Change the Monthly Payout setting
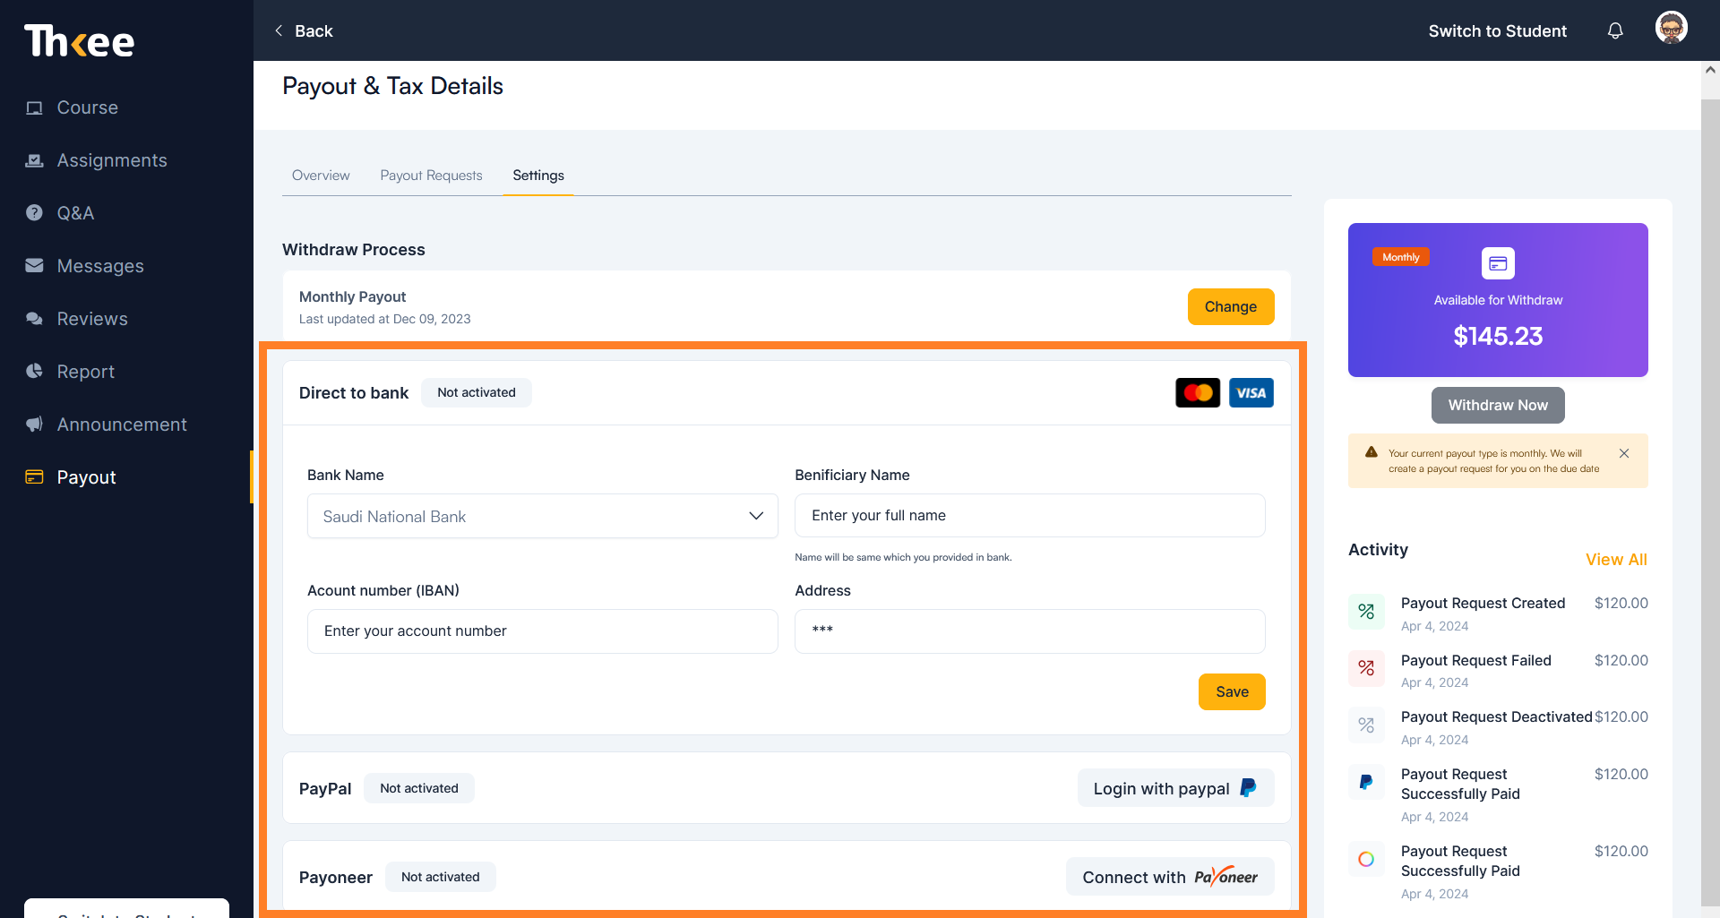 (1231, 306)
